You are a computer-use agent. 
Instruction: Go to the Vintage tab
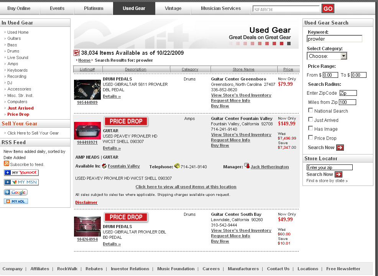point(173,8)
